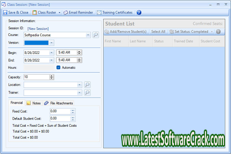Click the gray help icon in Student List toolbar
The height and width of the screenshot is (154, 231).
pos(218,31)
